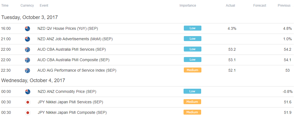Click the Low badge on ANZ Commodity Price row

coord(192,91)
